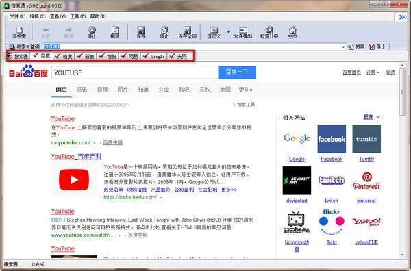Click the 保存 save disk icon
411x271 pixels.
[x=141, y=32]
